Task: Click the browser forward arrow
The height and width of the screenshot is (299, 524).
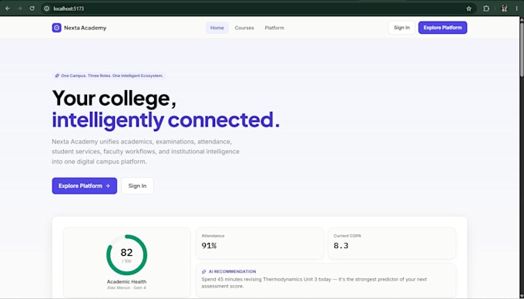Action: tap(20, 8)
